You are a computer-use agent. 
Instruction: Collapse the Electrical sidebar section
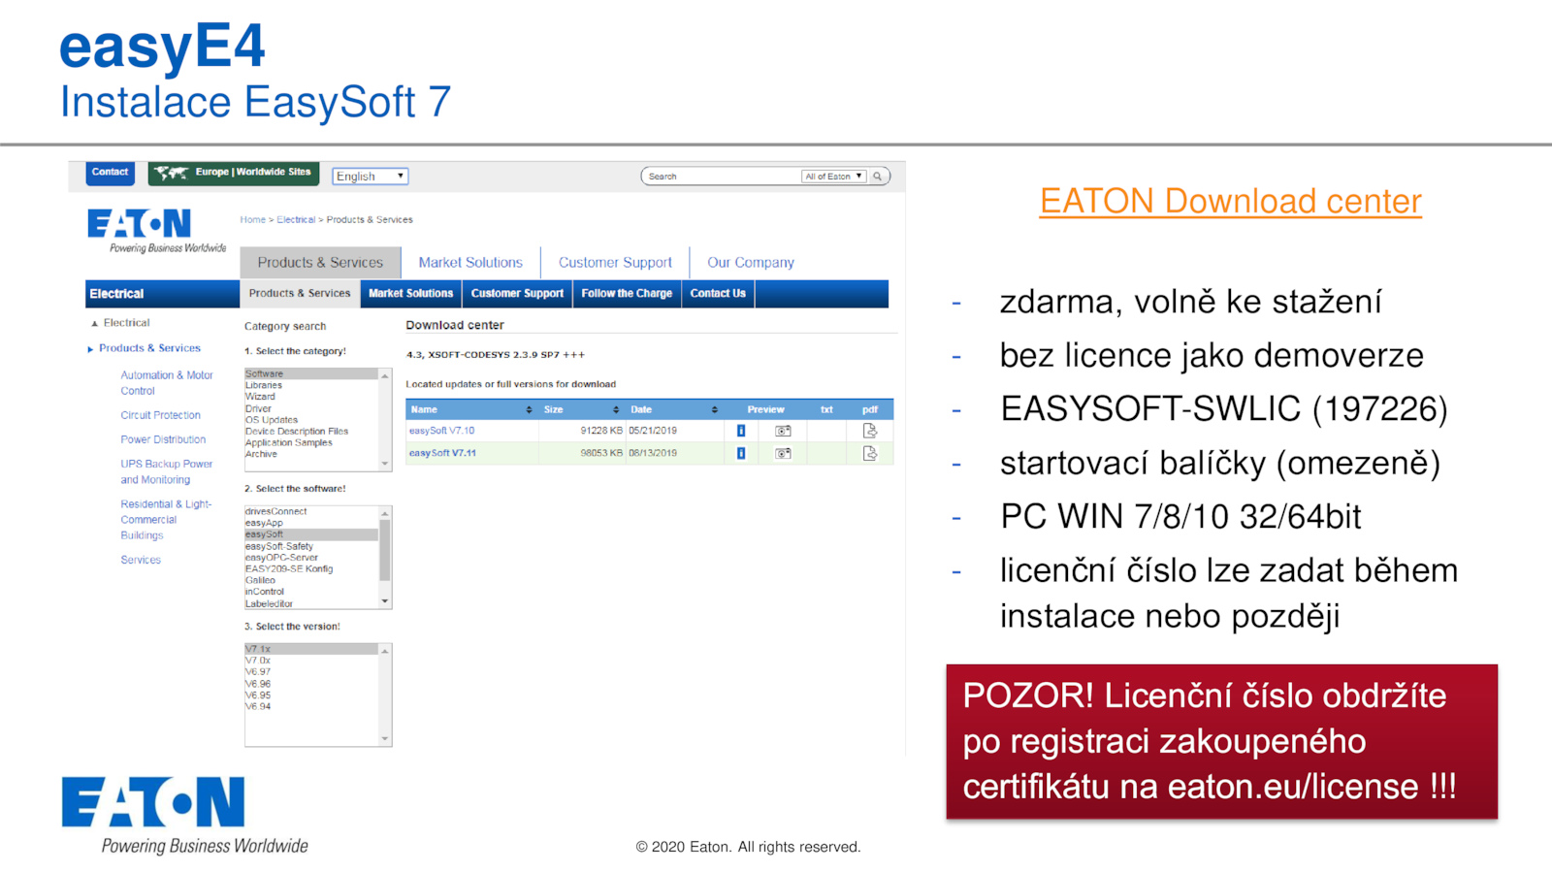pyautogui.click(x=94, y=323)
